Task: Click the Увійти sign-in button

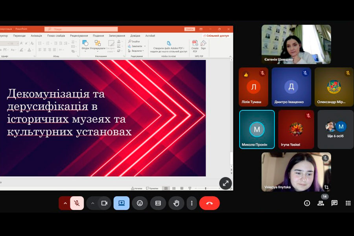Action: (190, 29)
